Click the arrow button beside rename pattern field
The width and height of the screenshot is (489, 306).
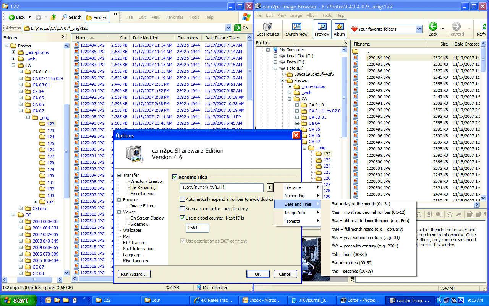point(270,187)
